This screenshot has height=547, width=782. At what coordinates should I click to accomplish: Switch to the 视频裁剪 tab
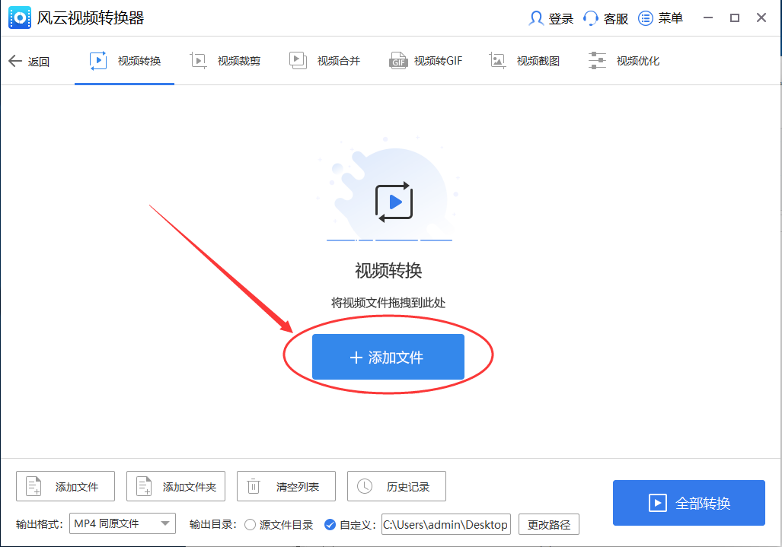pyautogui.click(x=225, y=61)
